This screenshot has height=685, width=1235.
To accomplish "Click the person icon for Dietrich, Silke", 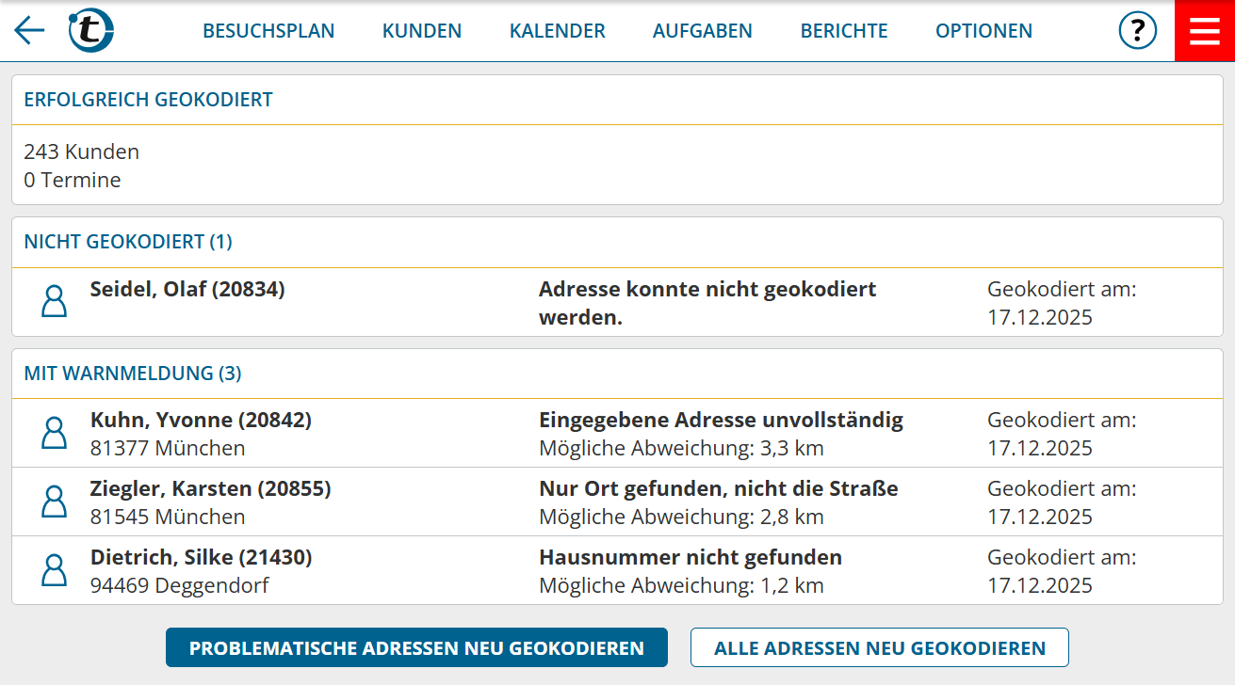I will coord(54,569).
